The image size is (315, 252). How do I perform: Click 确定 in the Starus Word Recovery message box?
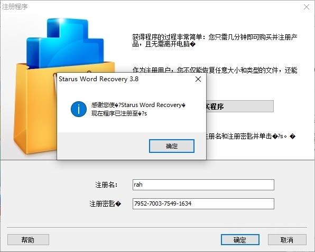[x=172, y=146]
